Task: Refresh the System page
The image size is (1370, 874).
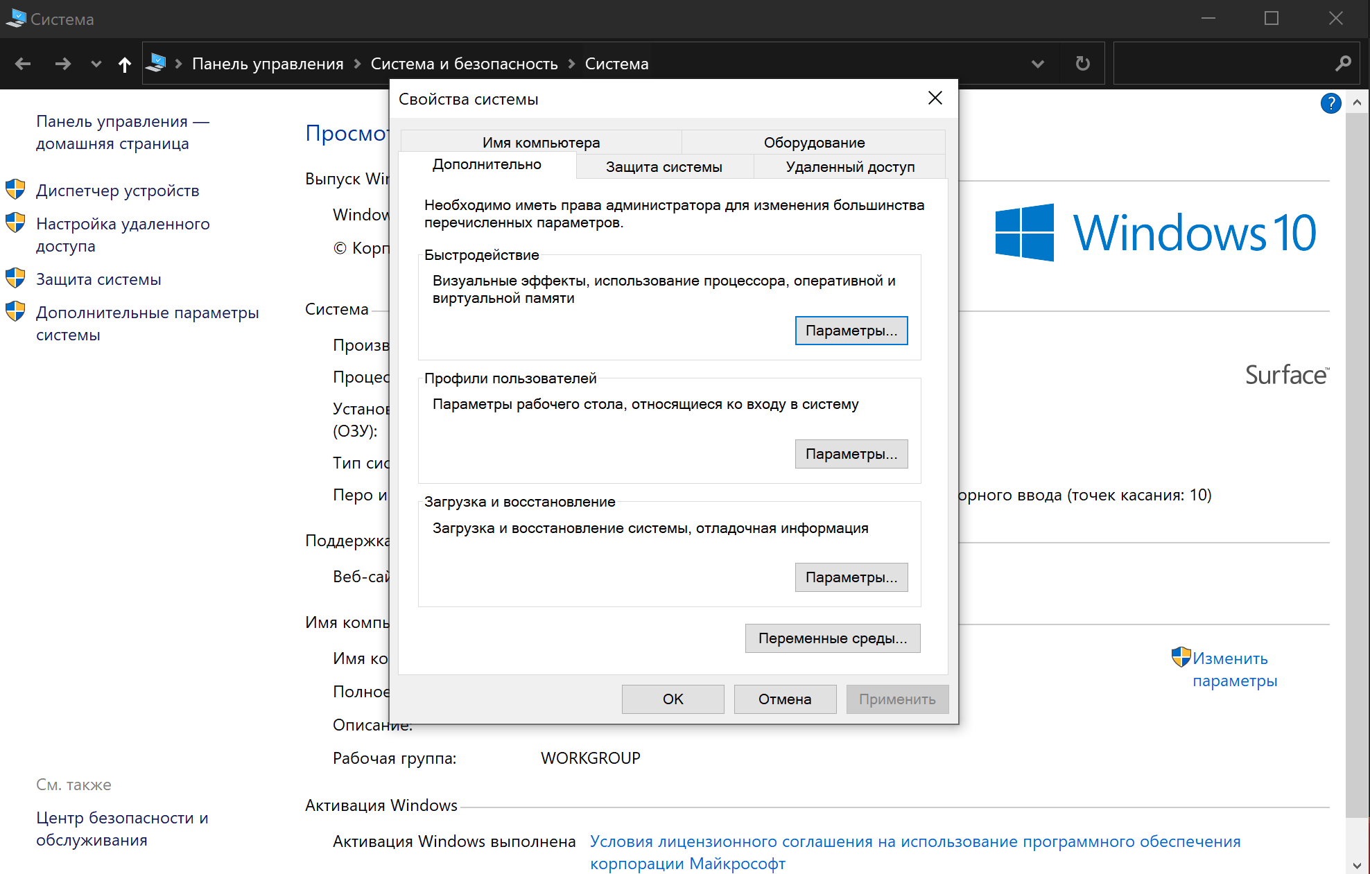Action: (1082, 64)
